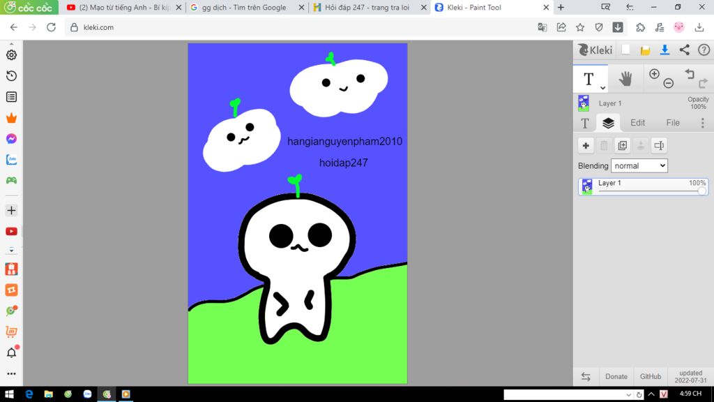This screenshot has height=402, width=714.
Task: Open Zalo from sidebar
Action: pos(11,160)
